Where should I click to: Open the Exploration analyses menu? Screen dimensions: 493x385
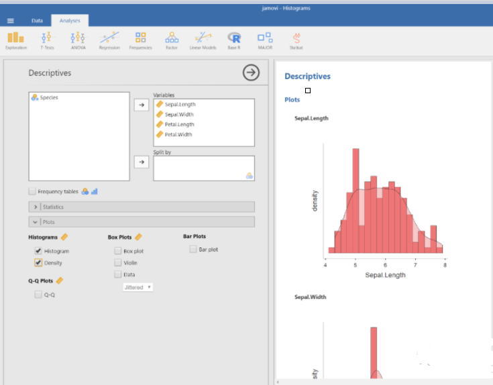point(15,40)
